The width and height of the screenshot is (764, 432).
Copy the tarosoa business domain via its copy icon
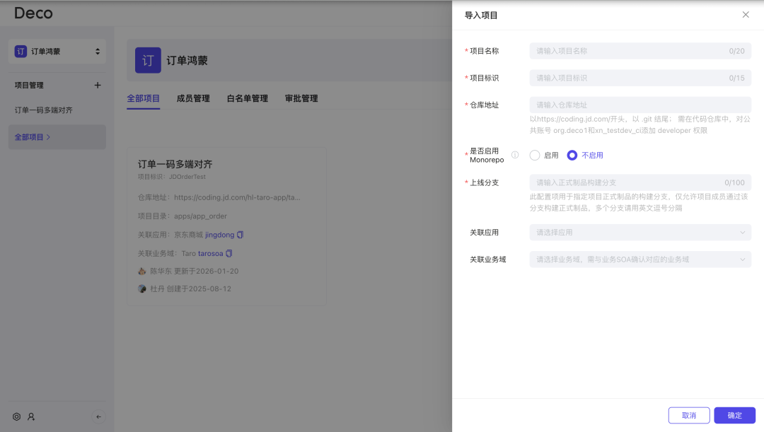click(229, 253)
